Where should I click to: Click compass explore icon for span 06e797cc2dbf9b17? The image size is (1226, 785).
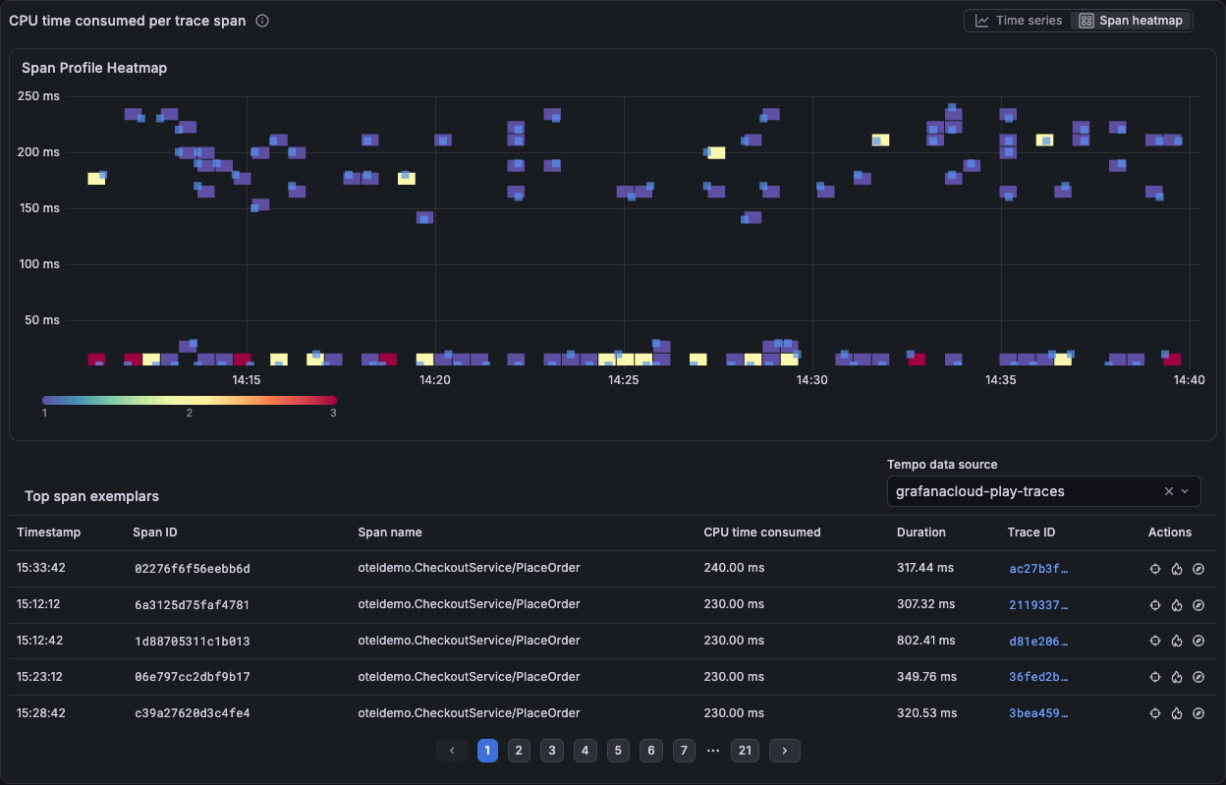point(1198,677)
